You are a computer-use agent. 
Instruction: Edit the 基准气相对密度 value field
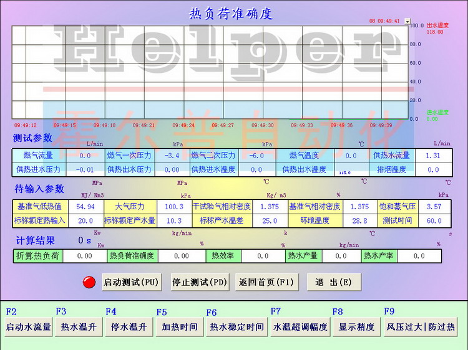359,207
